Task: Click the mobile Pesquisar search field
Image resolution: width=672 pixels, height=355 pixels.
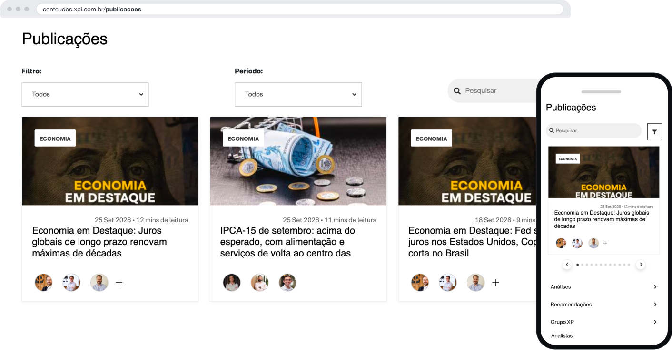Action: 594,130
